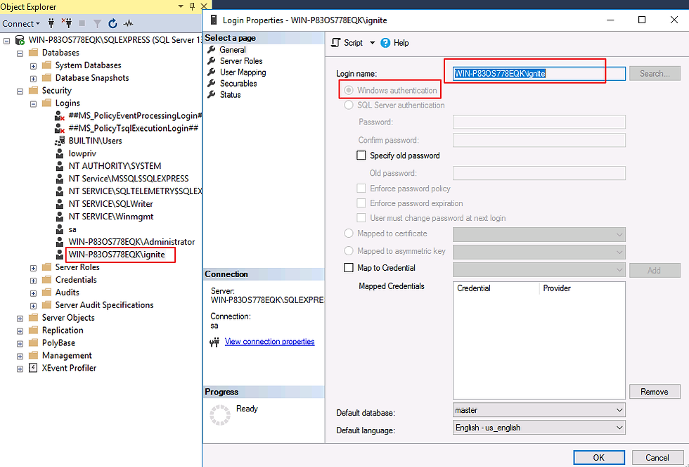This screenshot has width=689, height=467.
Task: Select the Mapped to certificate radio button
Action: click(349, 233)
